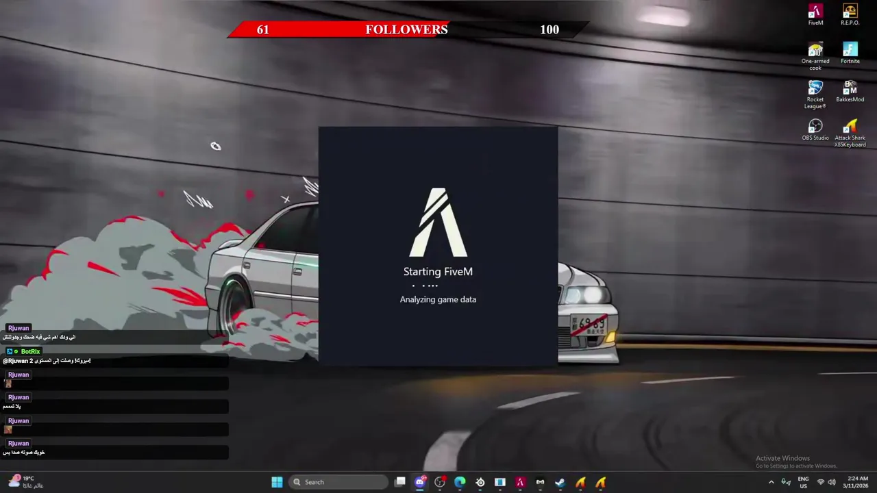Click the mask-shaped app taskbar icon

pos(540,482)
